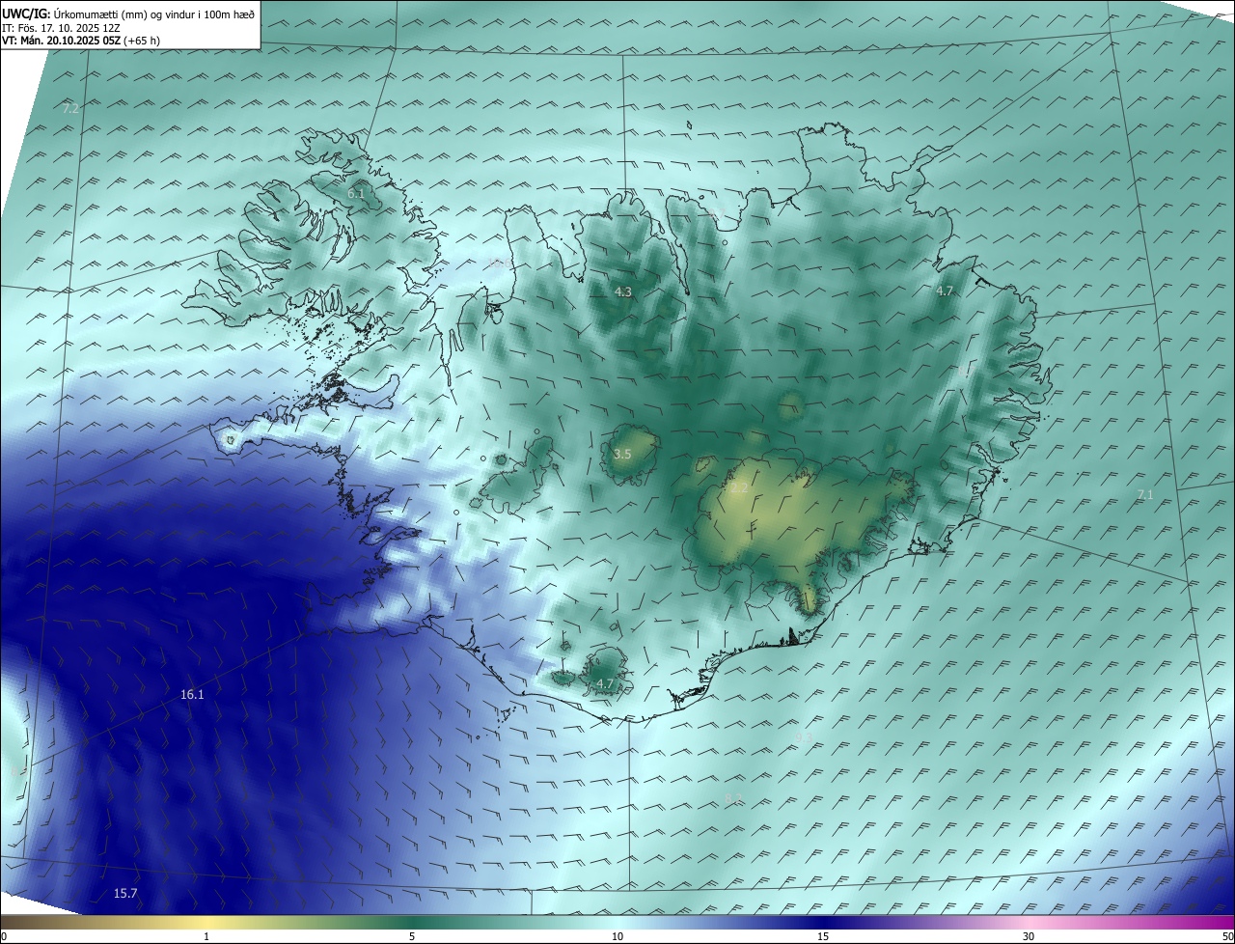Click the 4.3 value in north Iceland

(623, 292)
